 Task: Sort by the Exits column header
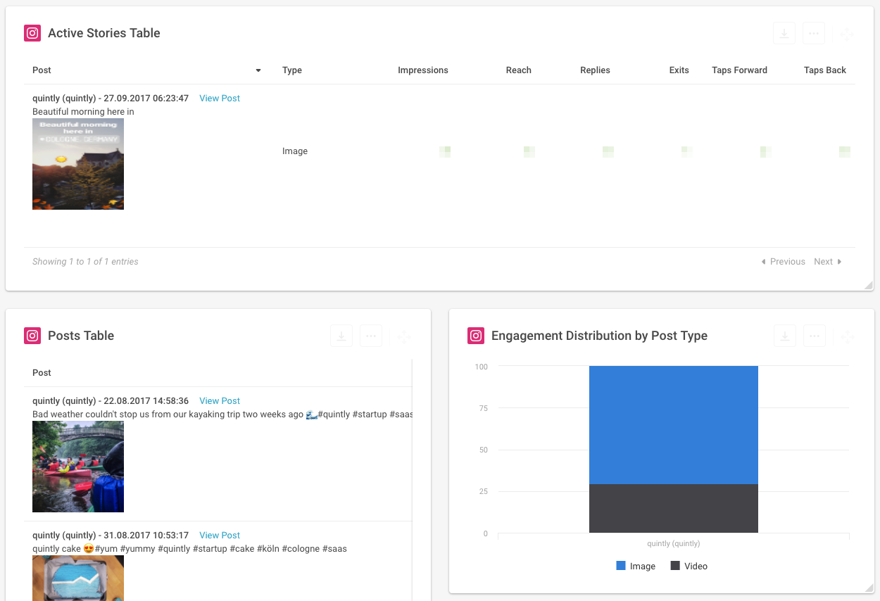[679, 70]
